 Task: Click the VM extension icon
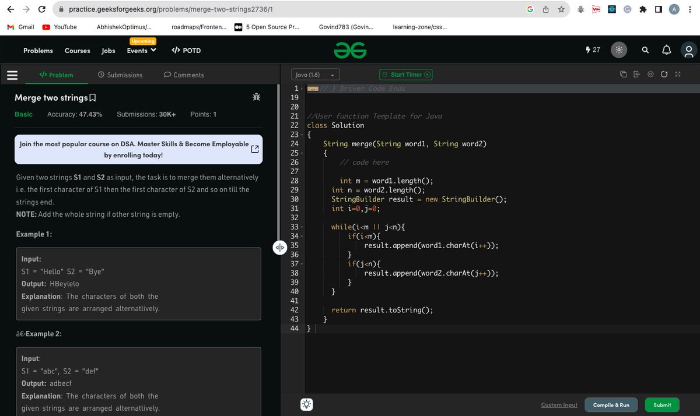point(596,9)
